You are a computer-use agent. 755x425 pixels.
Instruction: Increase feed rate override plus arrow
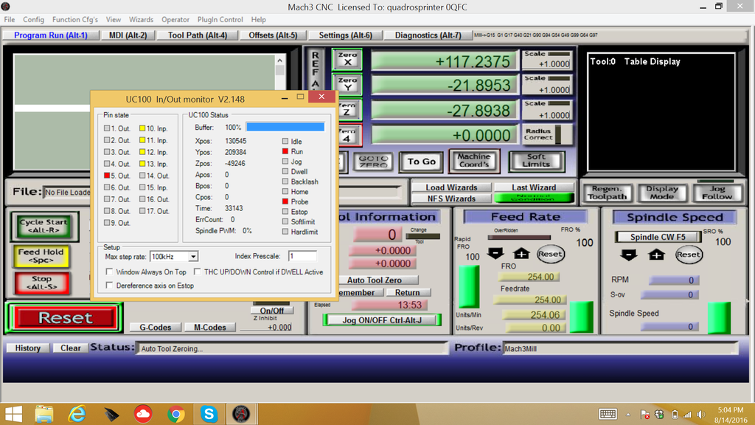click(521, 254)
